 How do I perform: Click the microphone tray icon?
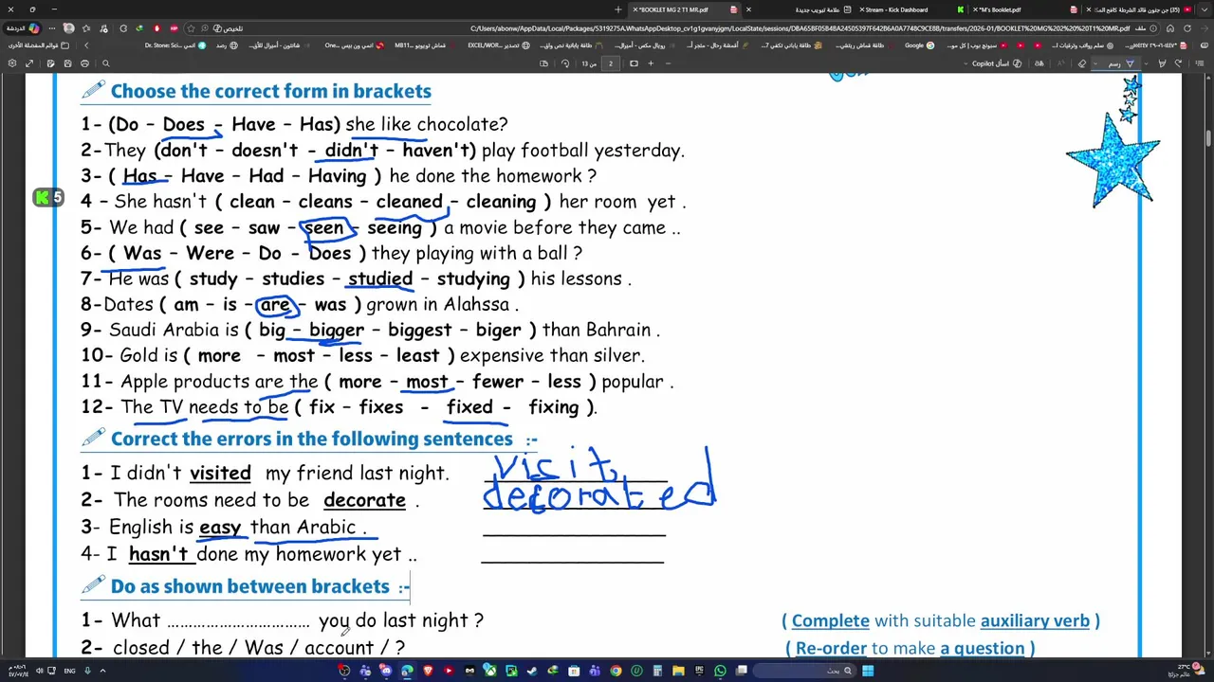click(87, 671)
